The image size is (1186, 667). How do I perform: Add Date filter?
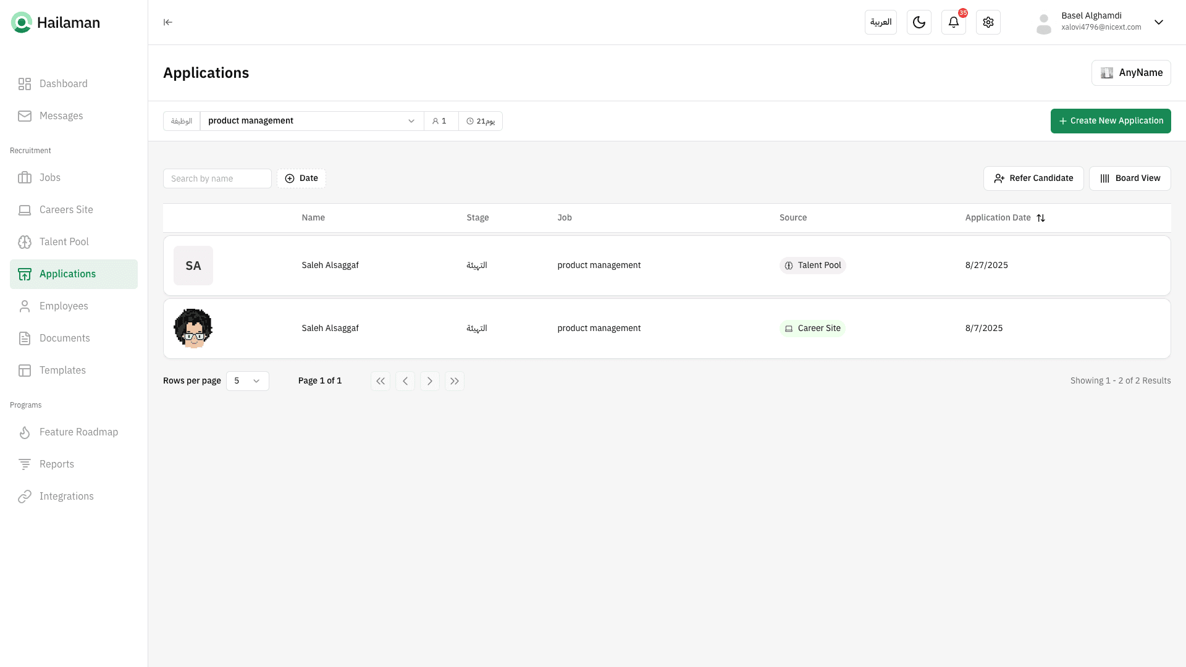coord(301,178)
